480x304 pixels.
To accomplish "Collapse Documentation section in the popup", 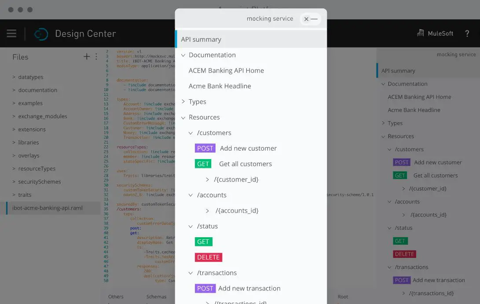I will (183, 55).
